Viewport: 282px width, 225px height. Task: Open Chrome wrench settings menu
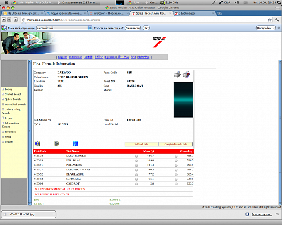click(x=277, y=20)
